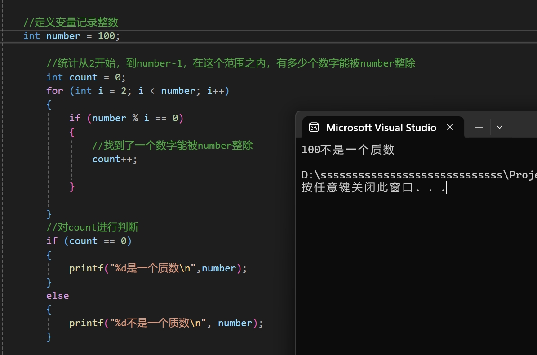This screenshot has height=355, width=537.
Task: Close the Microsoft Visual Studio console tab
Action: (x=450, y=127)
